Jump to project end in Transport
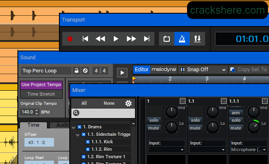The image size is (269, 164). 147,39
